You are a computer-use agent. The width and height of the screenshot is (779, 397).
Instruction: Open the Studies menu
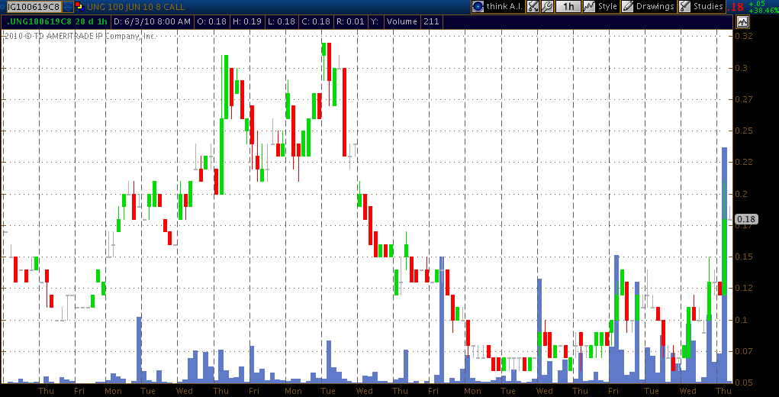708,6
